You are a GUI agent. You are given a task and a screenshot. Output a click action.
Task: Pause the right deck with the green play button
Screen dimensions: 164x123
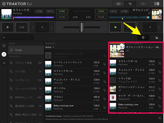click(116, 27)
